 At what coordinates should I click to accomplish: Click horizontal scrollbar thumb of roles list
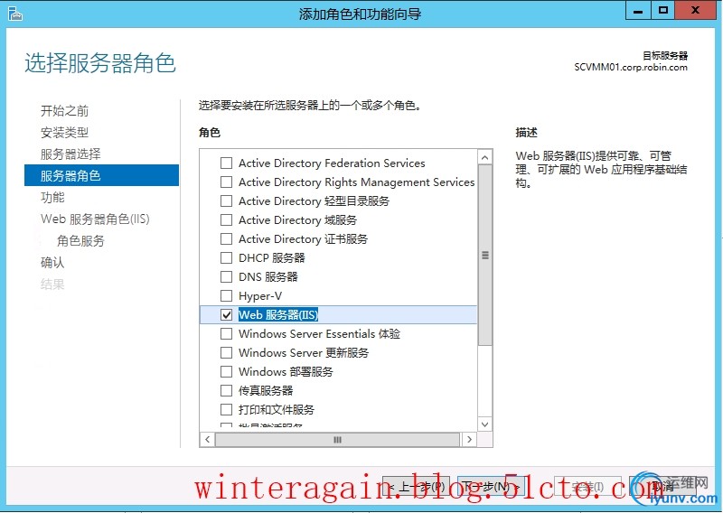pyautogui.click(x=337, y=439)
